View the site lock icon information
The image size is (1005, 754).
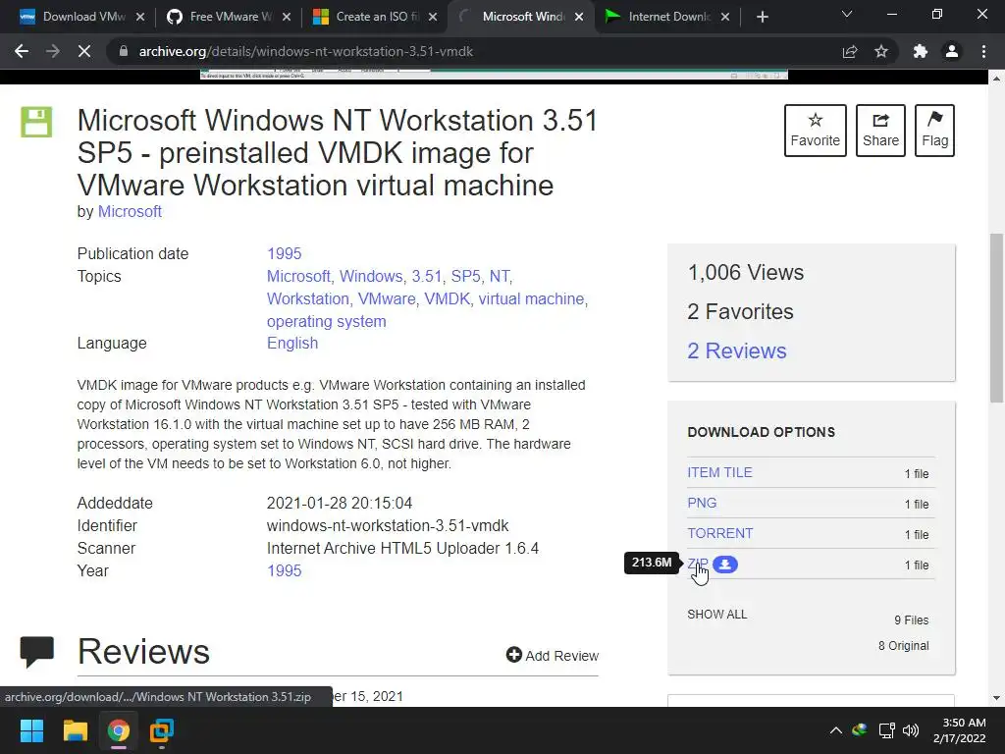tap(123, 51)
